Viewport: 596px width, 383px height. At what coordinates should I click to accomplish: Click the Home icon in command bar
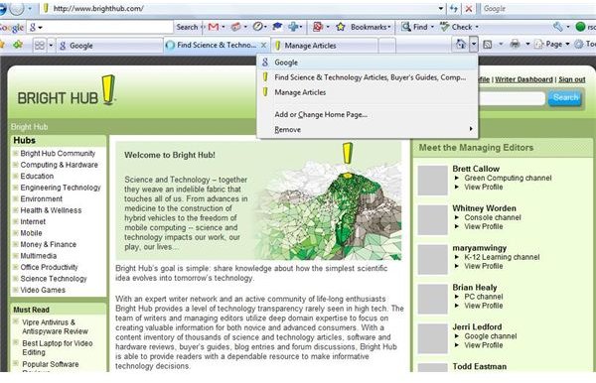click(460, 44)
